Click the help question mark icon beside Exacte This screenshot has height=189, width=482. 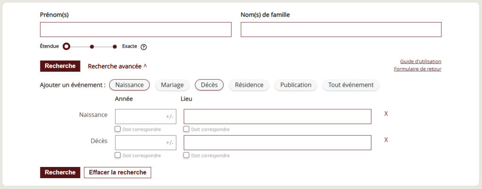pos(144,47)
